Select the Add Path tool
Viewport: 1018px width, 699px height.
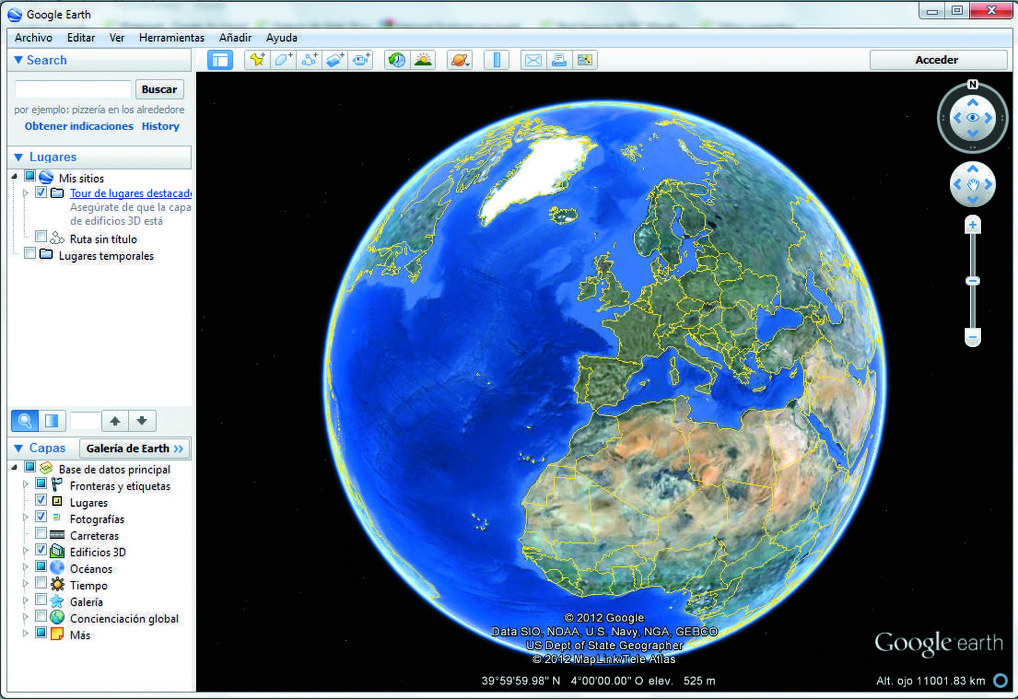coord(309,60)
